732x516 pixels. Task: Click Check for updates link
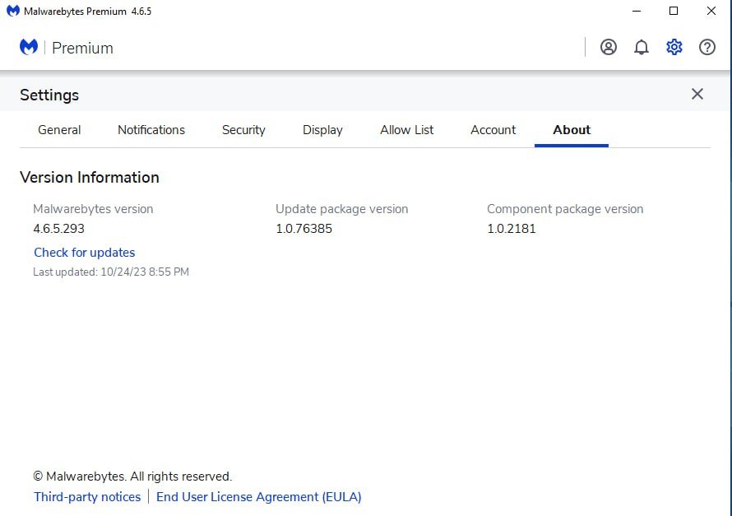(85, 253)
